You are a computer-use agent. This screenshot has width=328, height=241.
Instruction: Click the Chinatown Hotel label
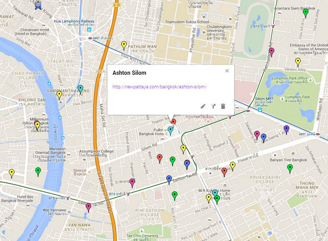[x=33, y=32]
